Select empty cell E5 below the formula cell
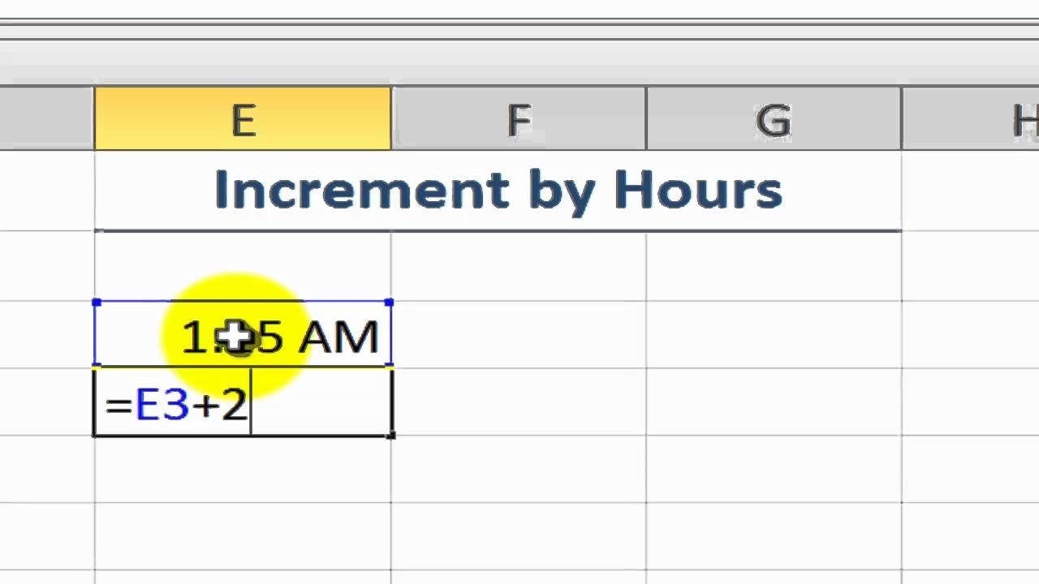The height and width of the screenshot is (584, 1039). 243,470
